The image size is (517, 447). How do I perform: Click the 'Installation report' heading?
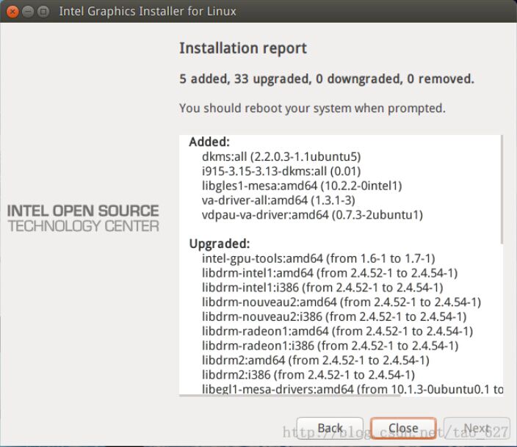[243, 48]
